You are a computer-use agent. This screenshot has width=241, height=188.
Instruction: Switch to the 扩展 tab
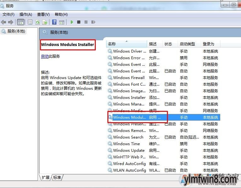(45, 177)
